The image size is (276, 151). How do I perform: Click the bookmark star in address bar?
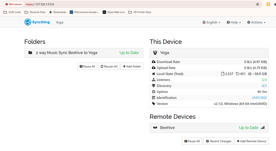[258, 4]
